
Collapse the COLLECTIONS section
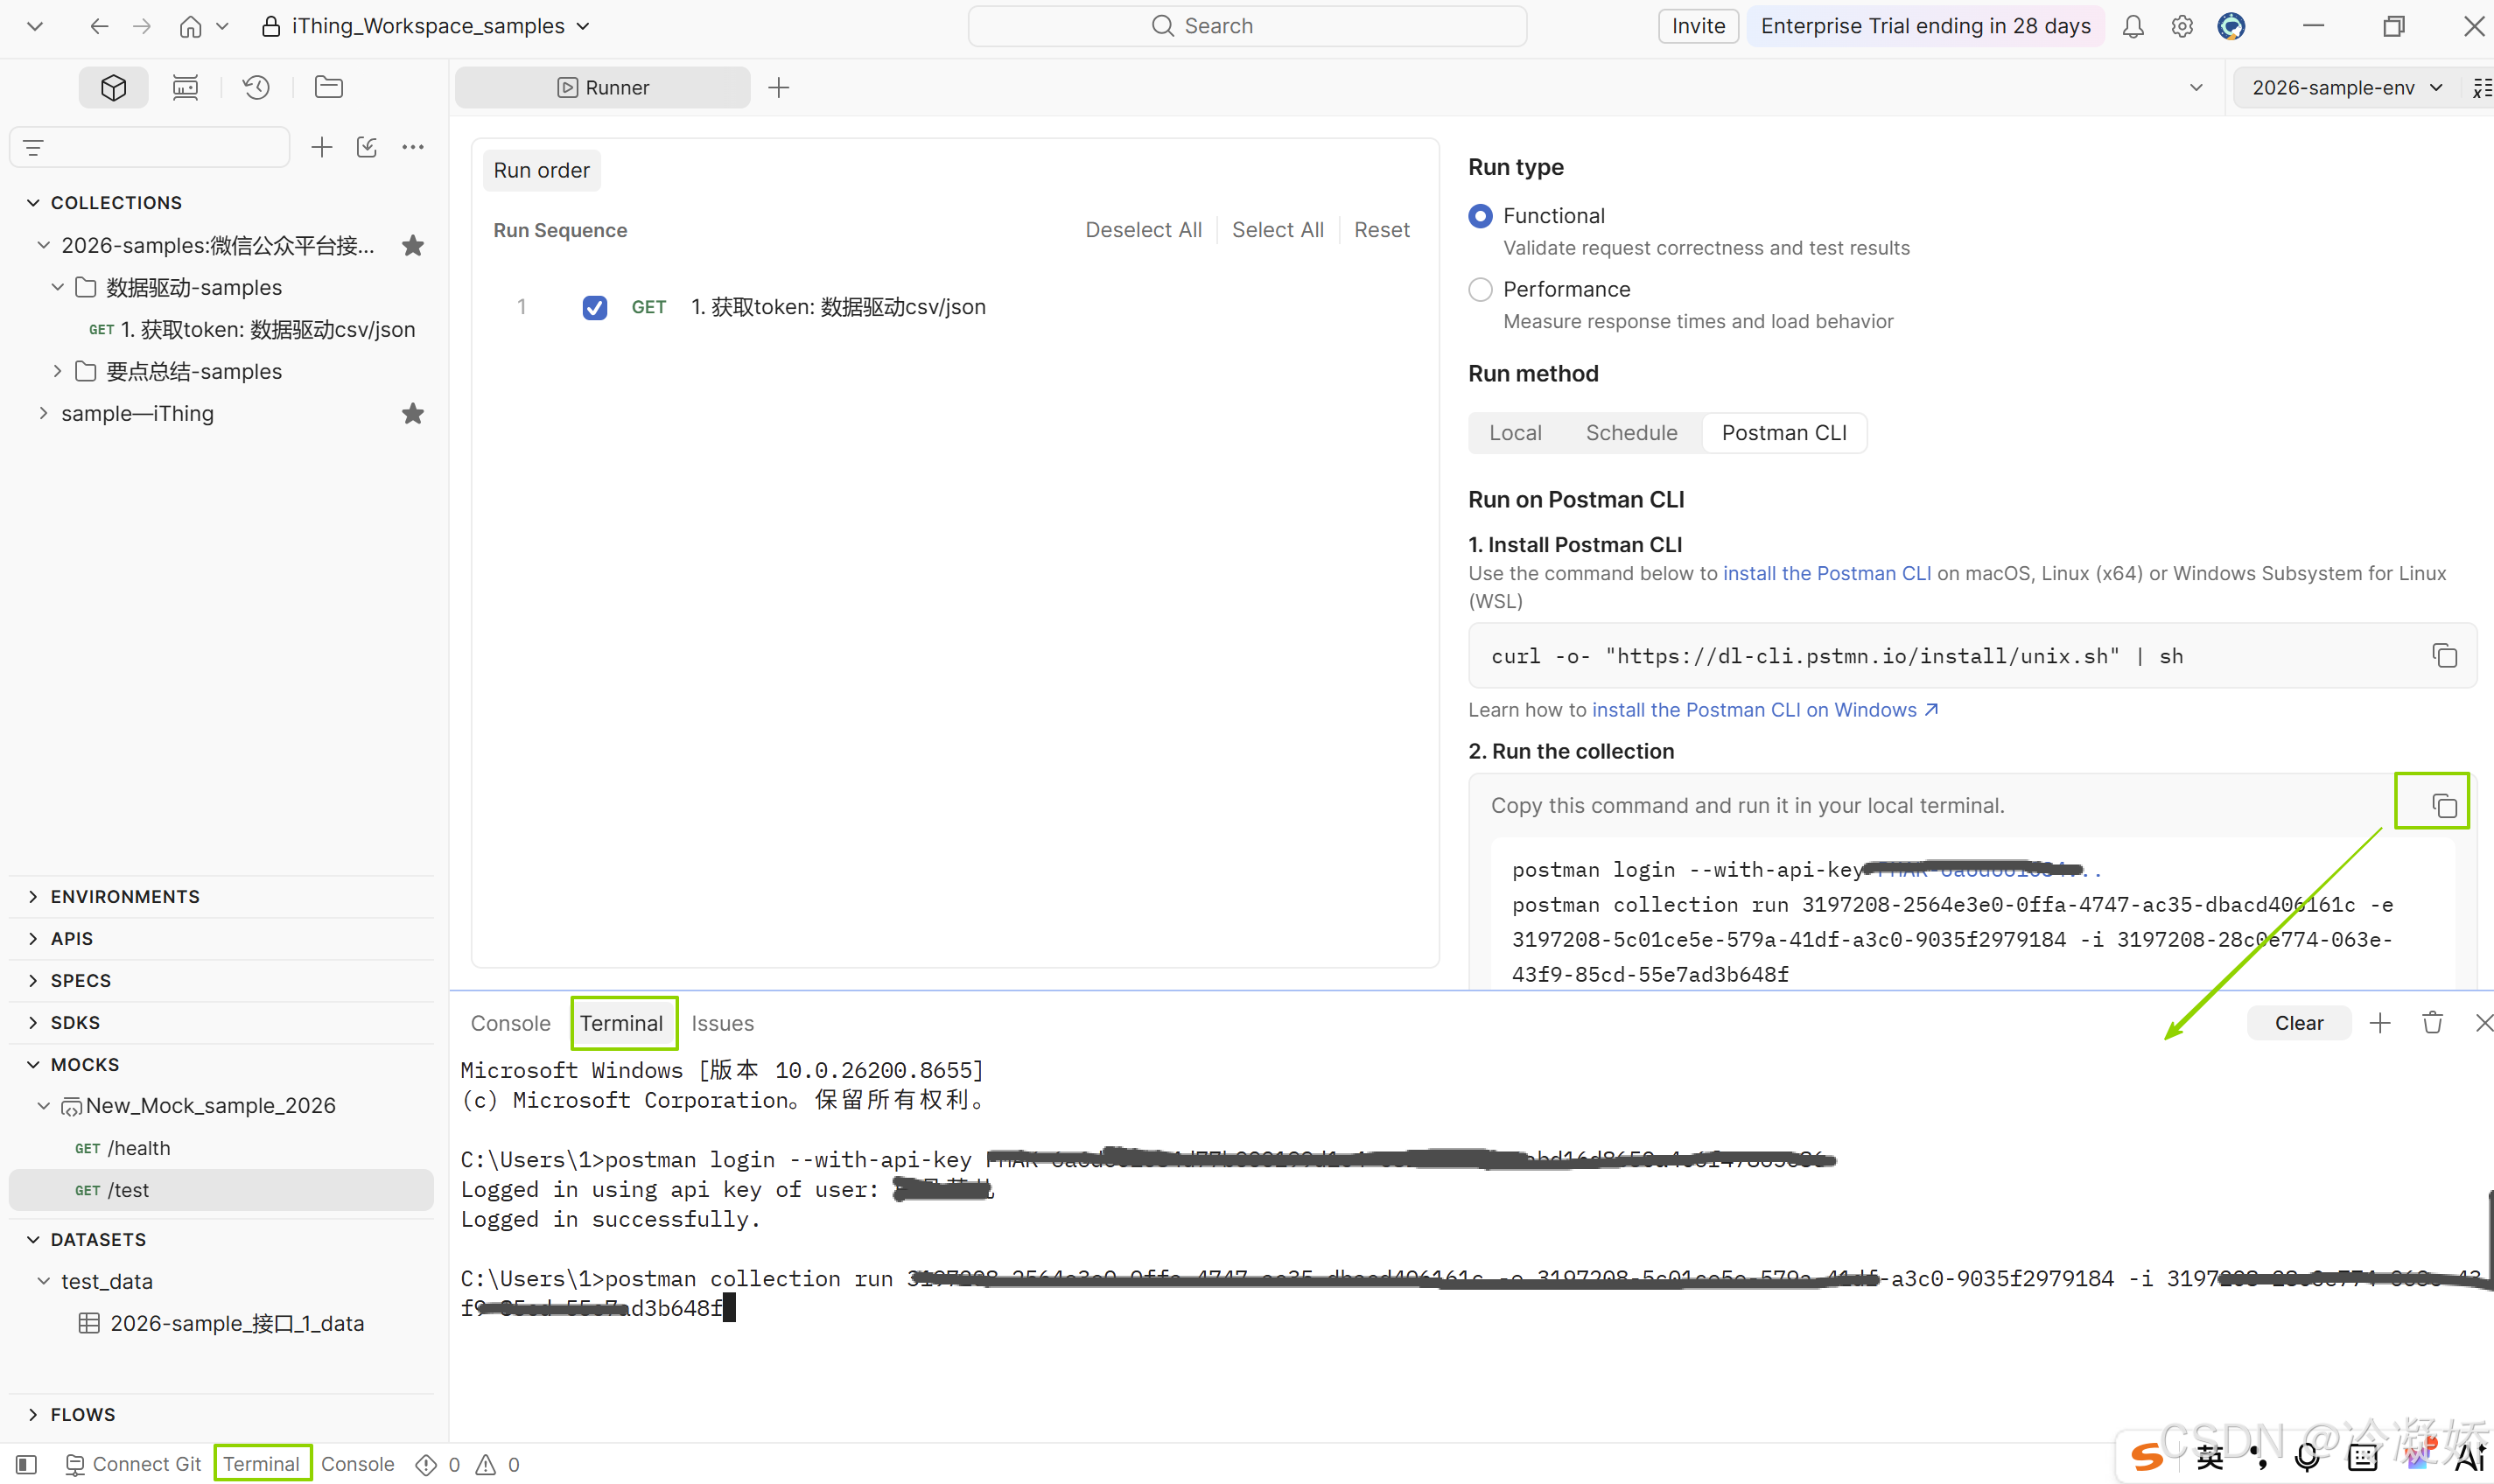point(33,203)
